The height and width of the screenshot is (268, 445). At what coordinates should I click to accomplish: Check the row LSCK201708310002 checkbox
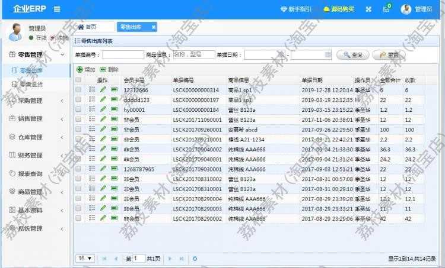tap(78, 179)
